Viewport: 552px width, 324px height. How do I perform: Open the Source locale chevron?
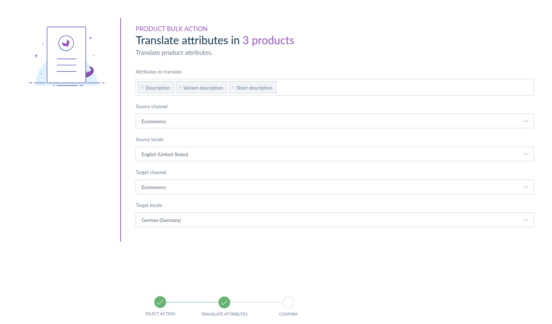click(x=526, y=154)
